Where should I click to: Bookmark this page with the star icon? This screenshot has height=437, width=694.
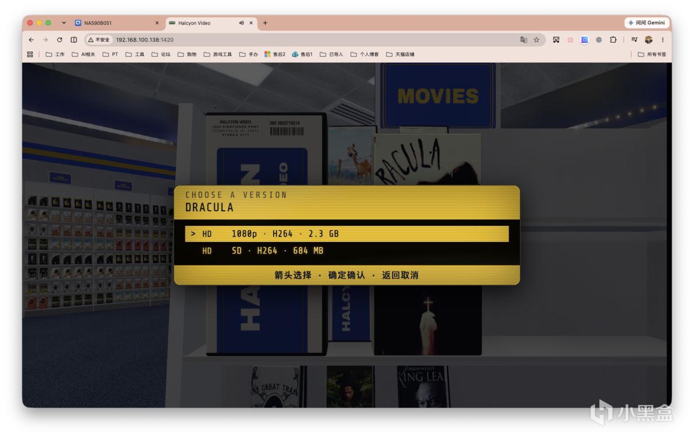536,40
